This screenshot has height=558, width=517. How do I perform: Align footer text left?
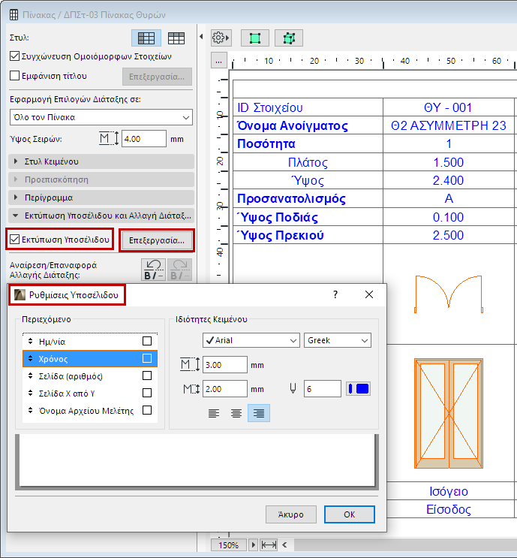pos(214,413)
